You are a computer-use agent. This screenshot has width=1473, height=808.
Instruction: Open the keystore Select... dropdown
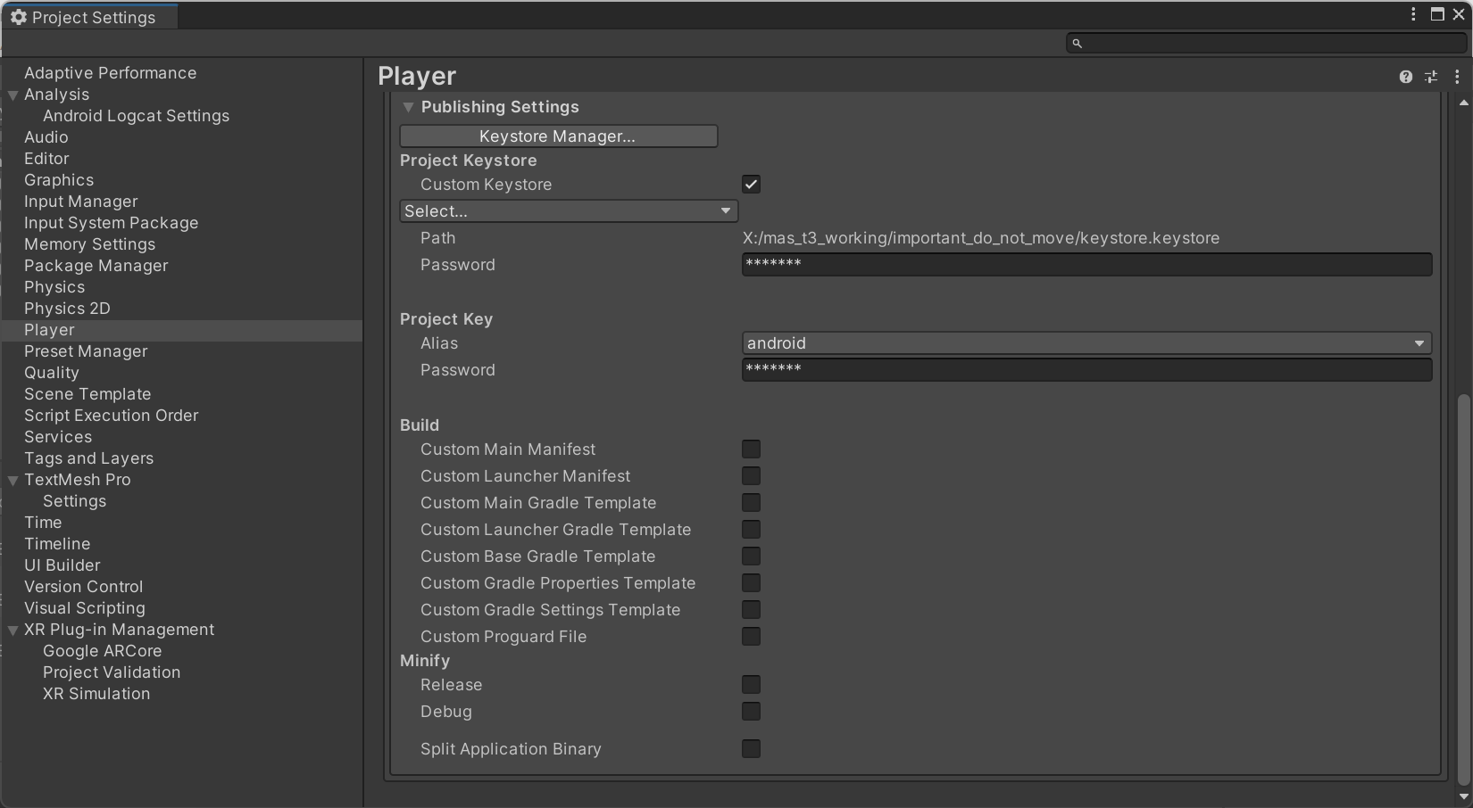tap(568, 211)
